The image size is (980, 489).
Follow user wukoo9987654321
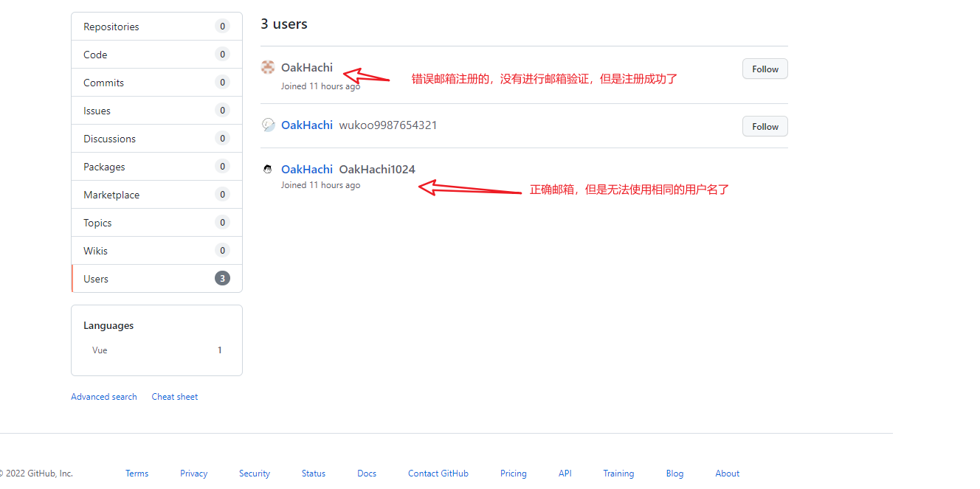click(765, 126)
